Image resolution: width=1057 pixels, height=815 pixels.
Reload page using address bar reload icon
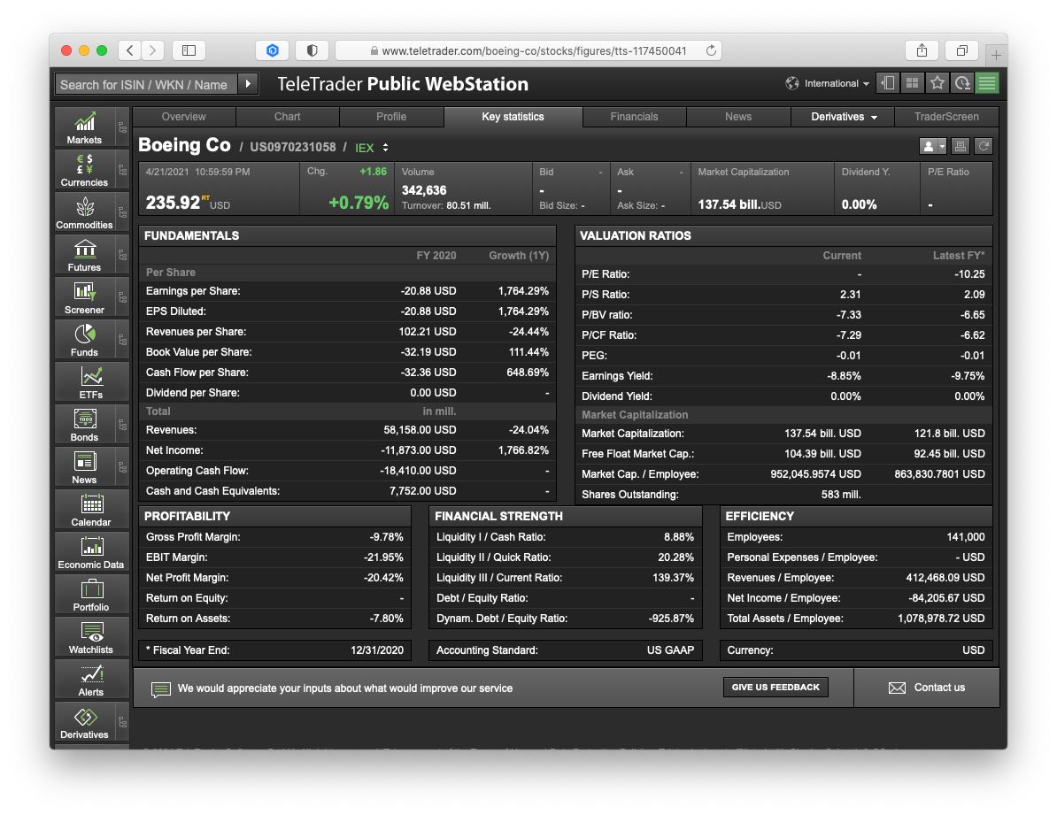(x=711, y=50)
